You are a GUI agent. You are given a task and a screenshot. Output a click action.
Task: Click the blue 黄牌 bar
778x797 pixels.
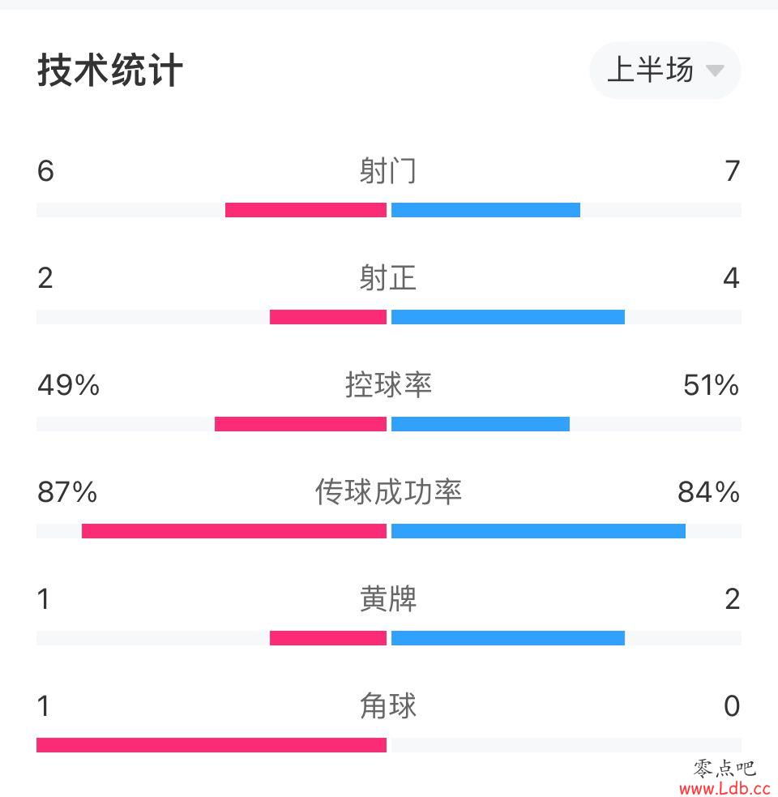pos(508,638)
